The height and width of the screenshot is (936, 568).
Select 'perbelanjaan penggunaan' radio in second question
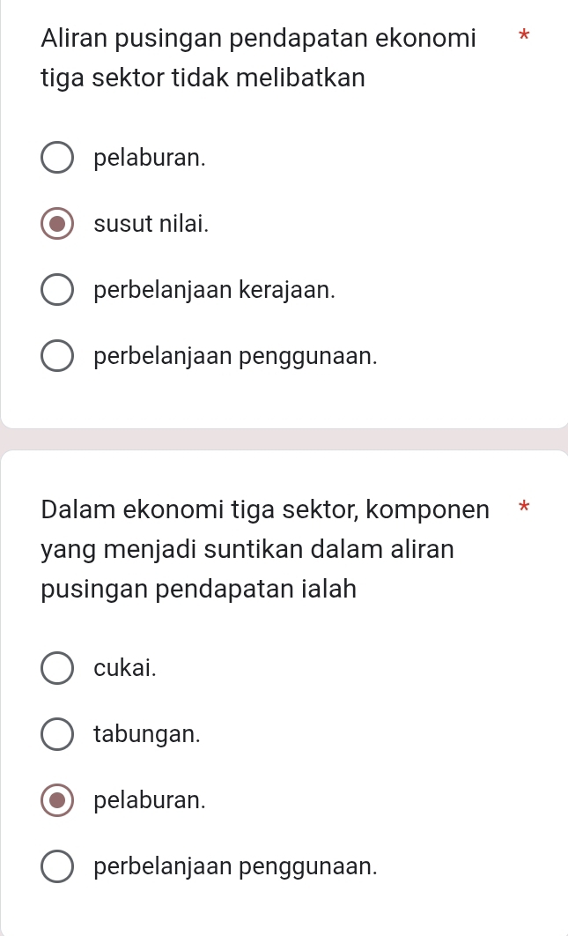pyautogui.click(x=57, y=866)
